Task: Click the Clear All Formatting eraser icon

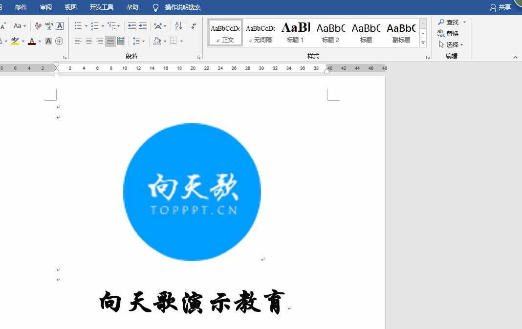Action: pos(38,26)
